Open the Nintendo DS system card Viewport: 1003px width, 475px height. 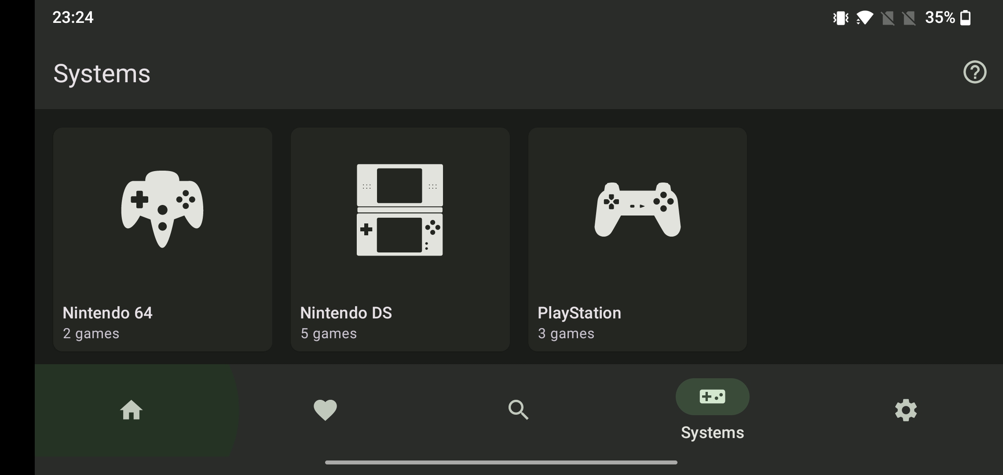(399, 240)
